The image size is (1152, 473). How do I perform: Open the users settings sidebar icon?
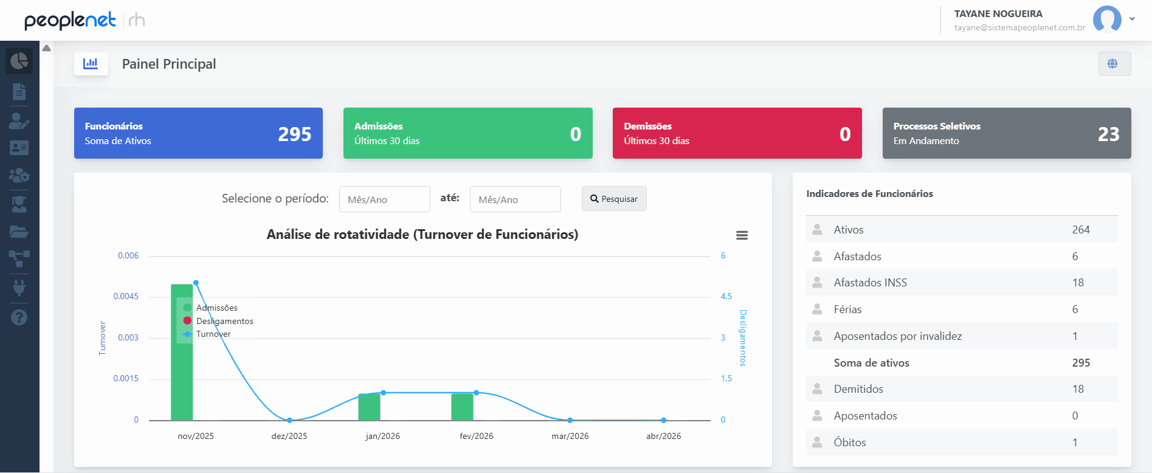point(19,176)
